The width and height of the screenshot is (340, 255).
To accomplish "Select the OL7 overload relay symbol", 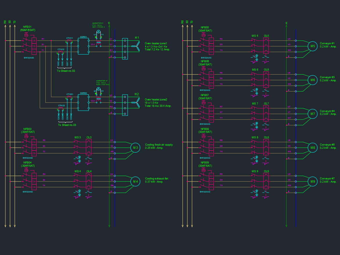I will 266,113.
